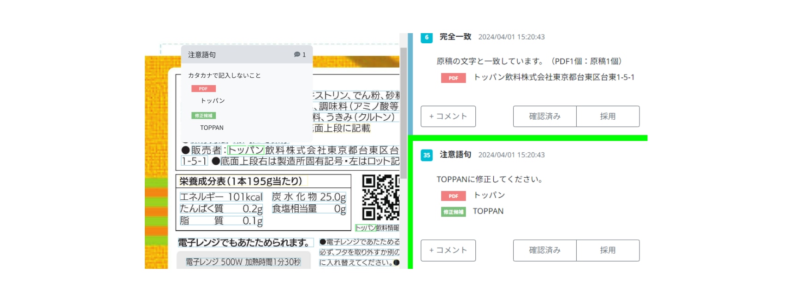Image resolution: width=793 pixels, height=302 pixels.
Task: Add a comment to the 完全一致 item
Action: [448, 116]
